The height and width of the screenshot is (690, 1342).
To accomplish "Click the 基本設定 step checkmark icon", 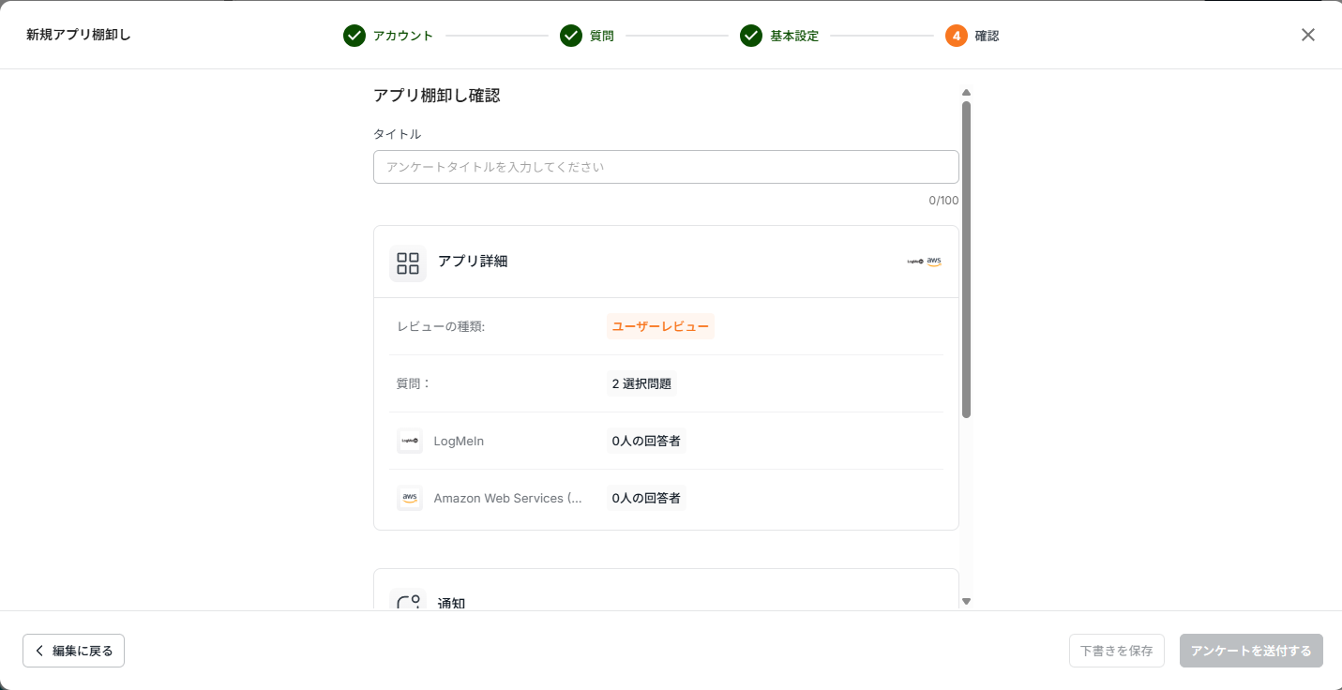I will point(751,36).
